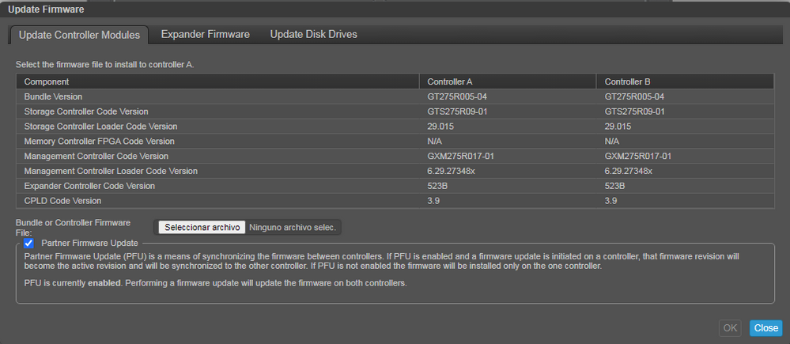
Task: Open the Expander Firmware tab
Action: click(206, 34)
